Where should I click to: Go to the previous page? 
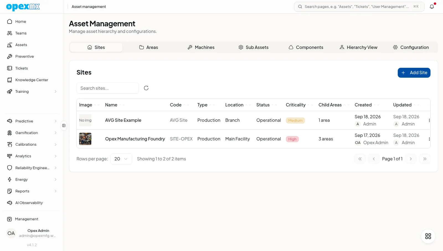pos(374,159)
